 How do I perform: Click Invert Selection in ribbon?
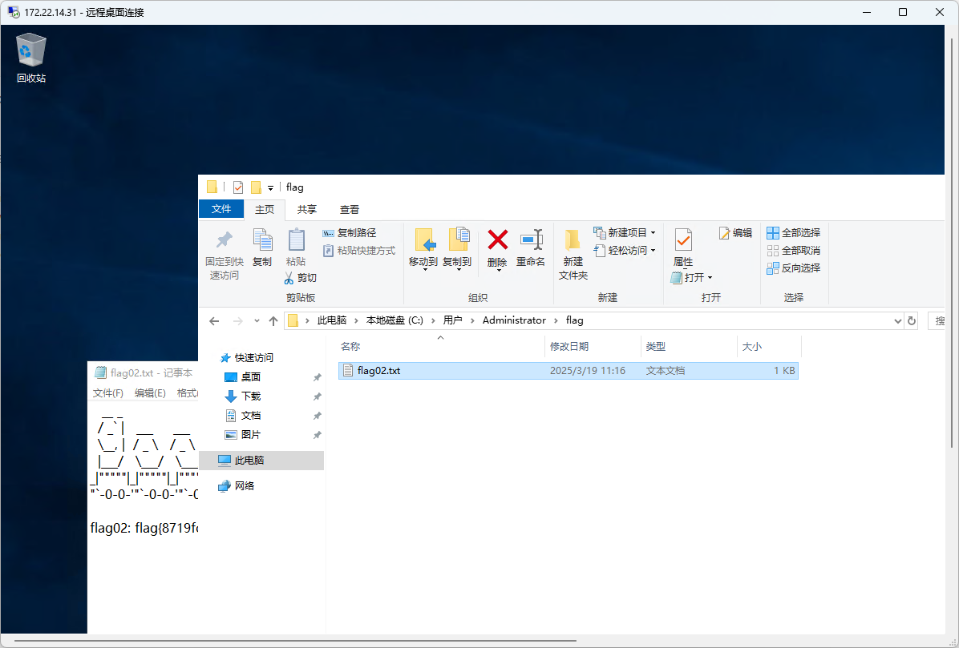[794, 268]
